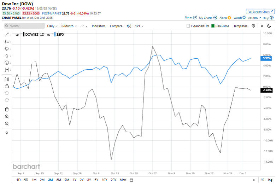Open the Compare menu
Image resolution: width=276 pixels, height=186 pixels.
[116, 26]
